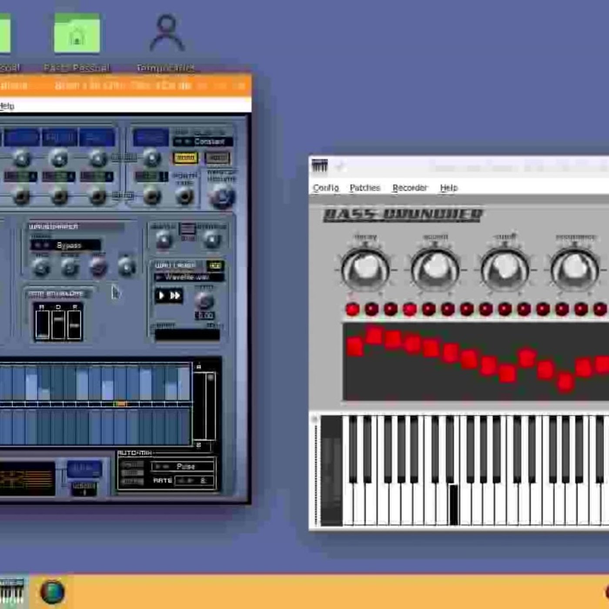Toggle the yellow lit button below Constant

[x=186, y=158]
